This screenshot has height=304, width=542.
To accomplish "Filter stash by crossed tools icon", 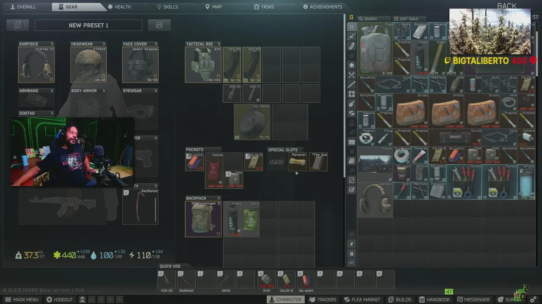I will pos(351,75).
